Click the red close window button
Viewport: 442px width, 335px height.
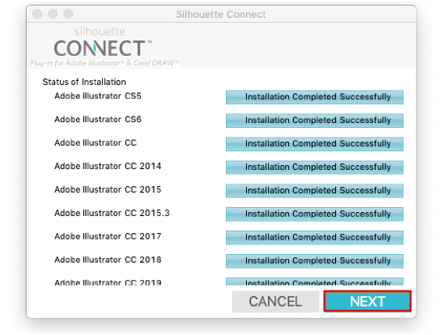coord(37,14)
